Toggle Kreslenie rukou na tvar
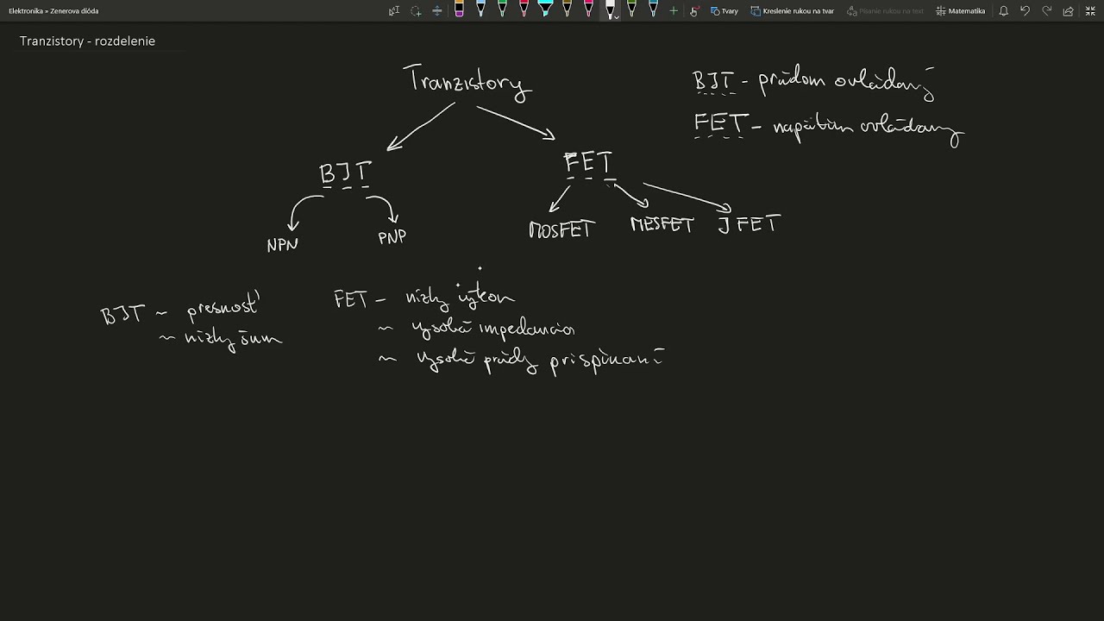The image size is (1104, 621). [793, 11]
